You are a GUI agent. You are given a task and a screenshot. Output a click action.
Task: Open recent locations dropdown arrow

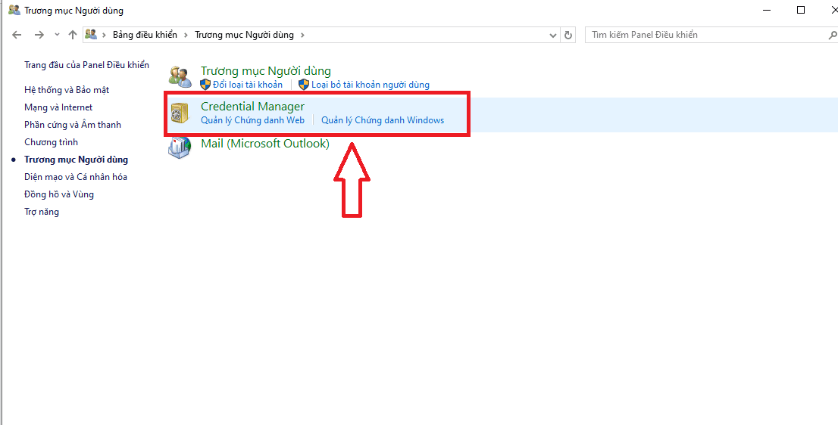point(57,35)
